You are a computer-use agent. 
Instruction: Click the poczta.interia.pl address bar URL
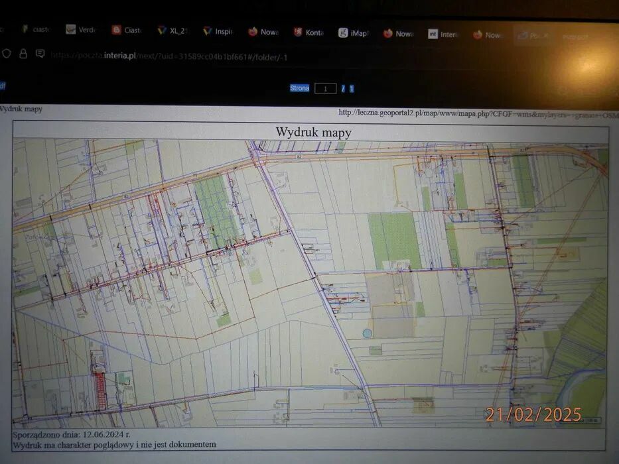(x=169, y=56)
